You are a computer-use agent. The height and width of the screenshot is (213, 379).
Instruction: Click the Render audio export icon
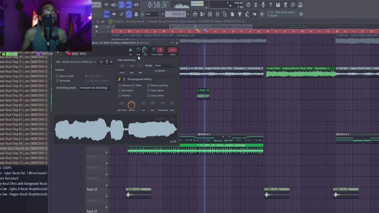coord(285,5)
